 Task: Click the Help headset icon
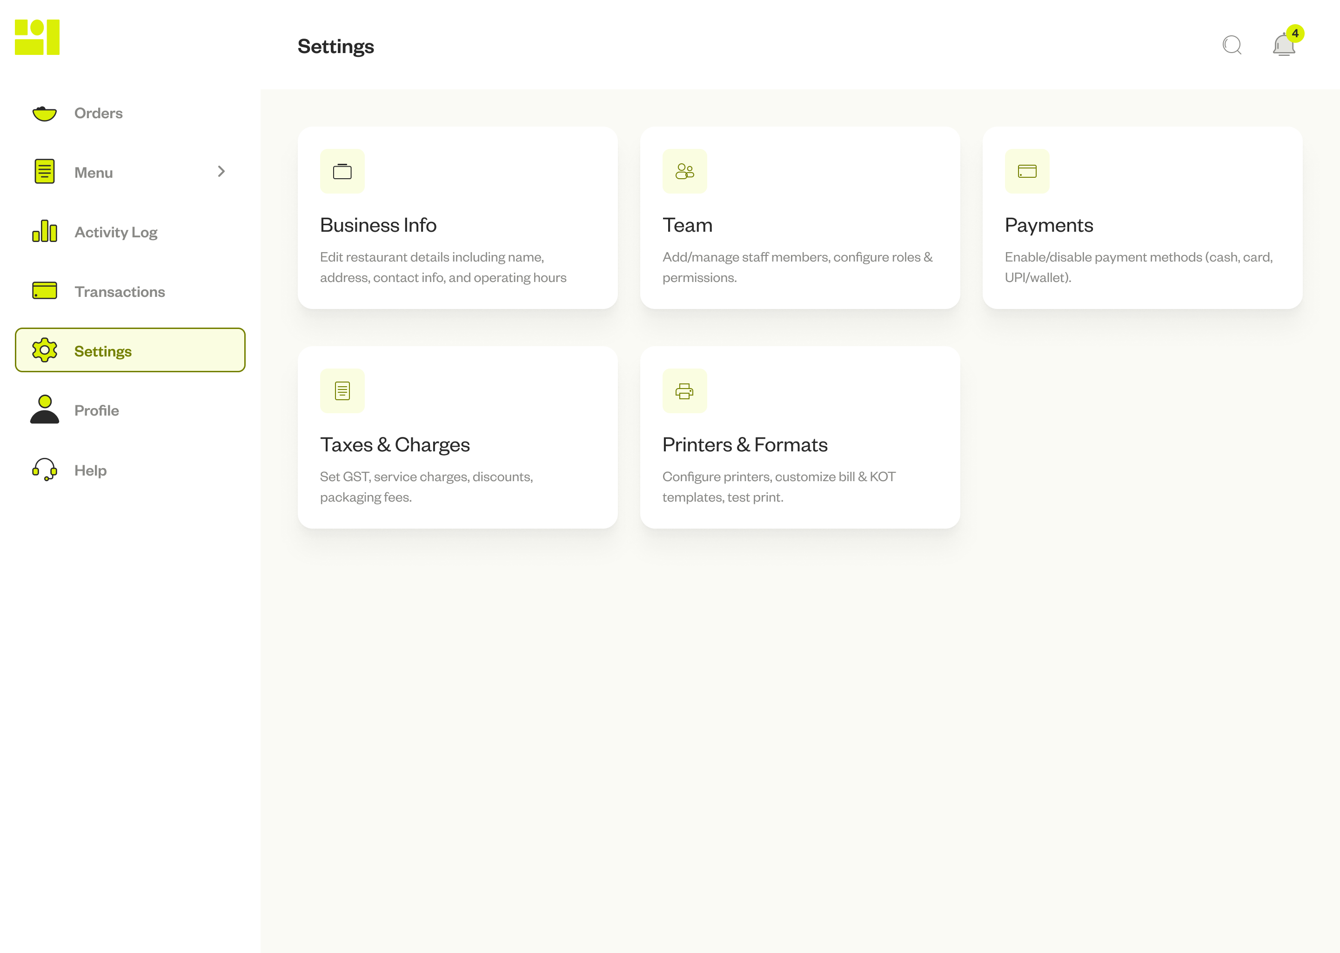[45, 470]
